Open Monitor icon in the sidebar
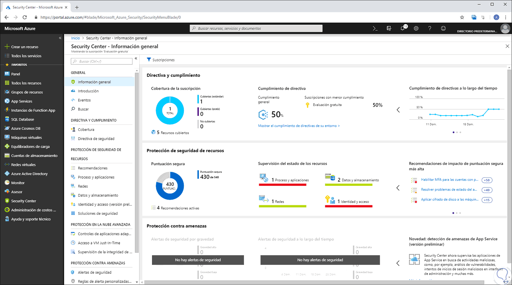 (7, 183)
